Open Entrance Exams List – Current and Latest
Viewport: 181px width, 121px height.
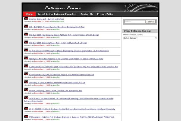coord(46,19)
